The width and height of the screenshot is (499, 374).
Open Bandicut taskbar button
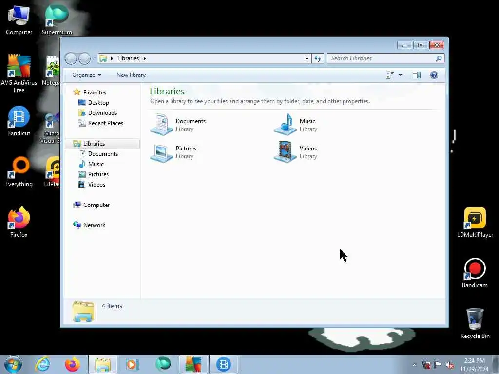(223, 364)
